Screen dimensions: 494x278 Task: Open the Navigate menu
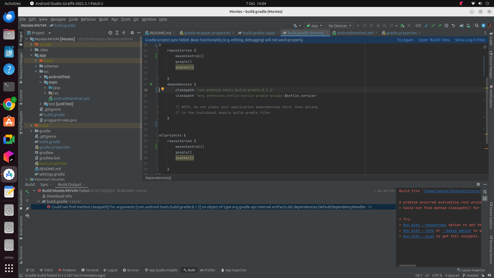click(58, 19)
